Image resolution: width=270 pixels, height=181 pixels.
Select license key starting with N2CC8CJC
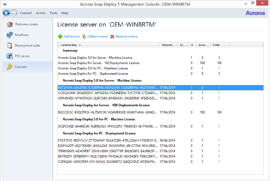tap(108, 112)
